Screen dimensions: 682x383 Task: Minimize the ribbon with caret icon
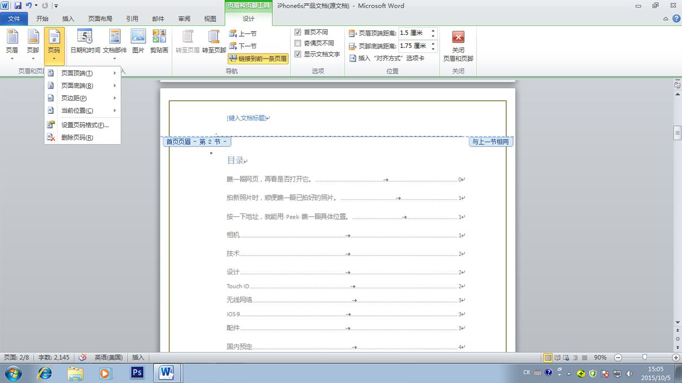(x=665, y=19)
